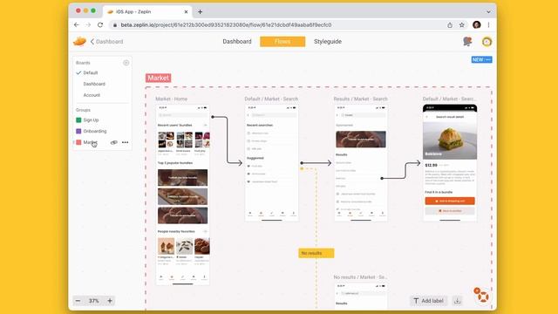Switch to the Styleguide tab
The image size is (558, 314).
pyautogui.click(x=328, y=41)
